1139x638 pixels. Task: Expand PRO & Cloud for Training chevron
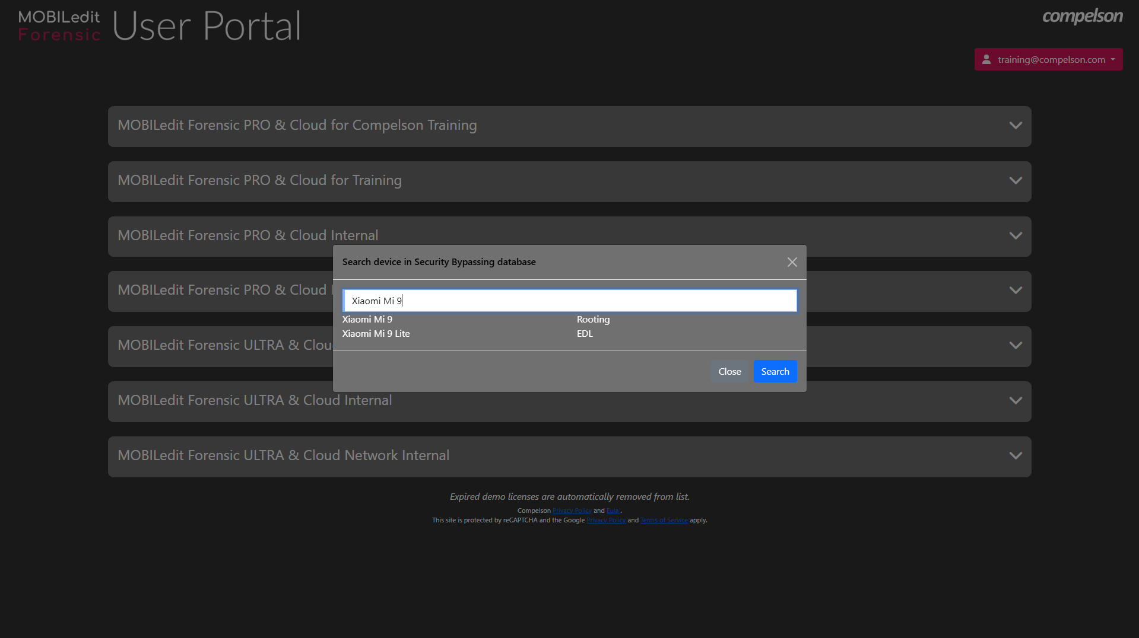(x=1016, y=181)
